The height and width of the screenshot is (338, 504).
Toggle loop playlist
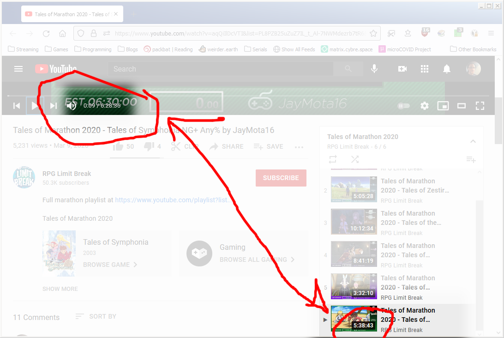tap(333, 159)
